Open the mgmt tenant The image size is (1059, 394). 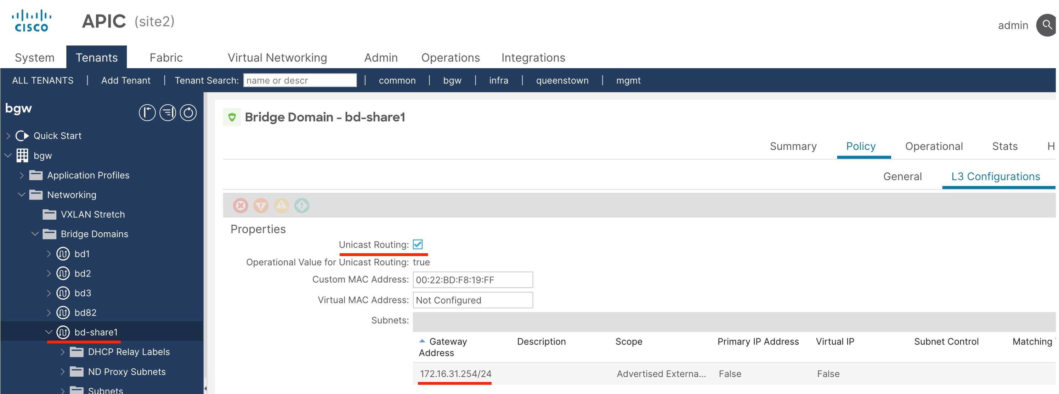628,80
